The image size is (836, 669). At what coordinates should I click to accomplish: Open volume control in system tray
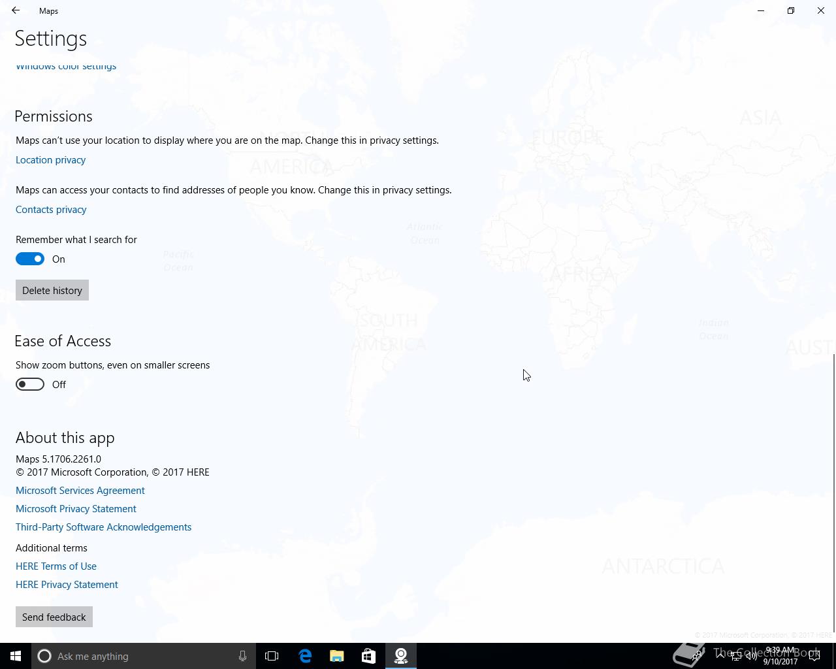point(752,656)
